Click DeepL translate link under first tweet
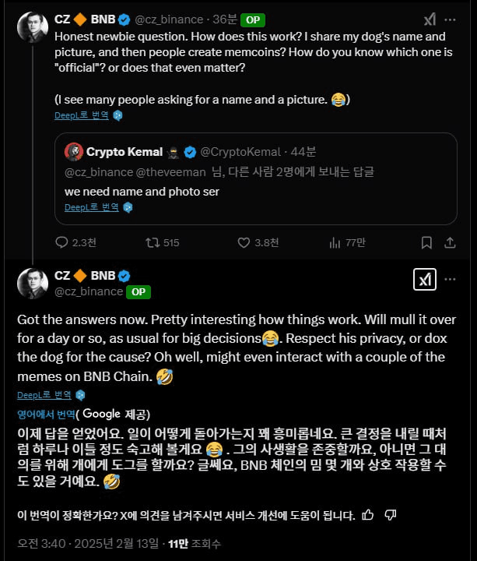The width and height of the screenshot is (477, 561). click(x=82, y=115)
